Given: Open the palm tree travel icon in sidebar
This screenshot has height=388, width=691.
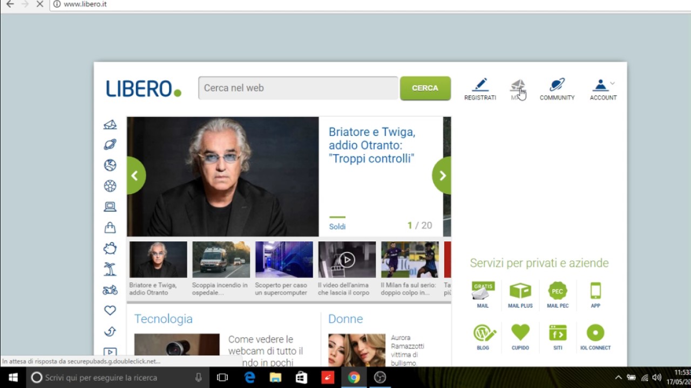Looking at the screenshot, I should pyautogui.click(x=110, y=269).
